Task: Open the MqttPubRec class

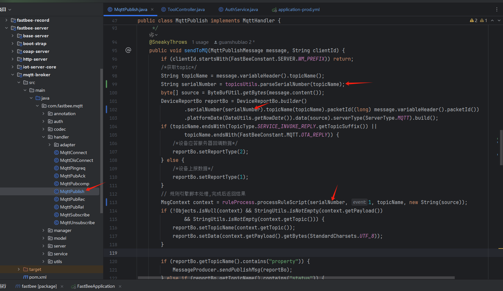Action: [x=69, y=199]
